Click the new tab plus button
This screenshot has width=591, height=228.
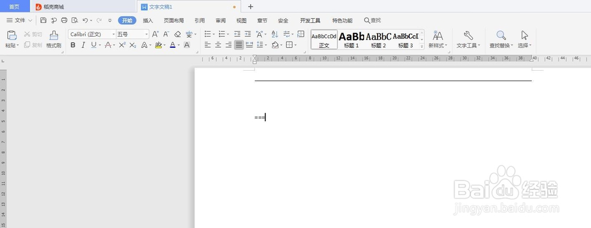[251, 6]
